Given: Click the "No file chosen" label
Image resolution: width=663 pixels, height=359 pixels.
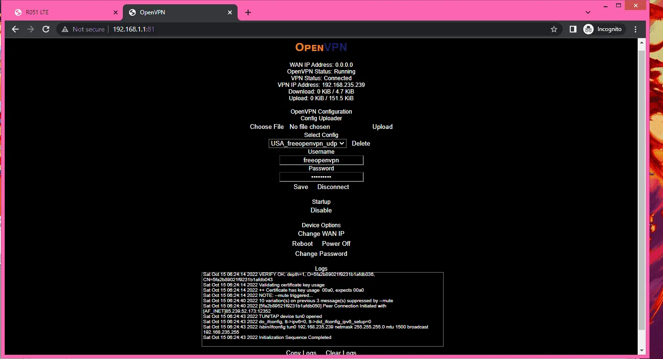Looking at the screenshot, I should 310,127.
